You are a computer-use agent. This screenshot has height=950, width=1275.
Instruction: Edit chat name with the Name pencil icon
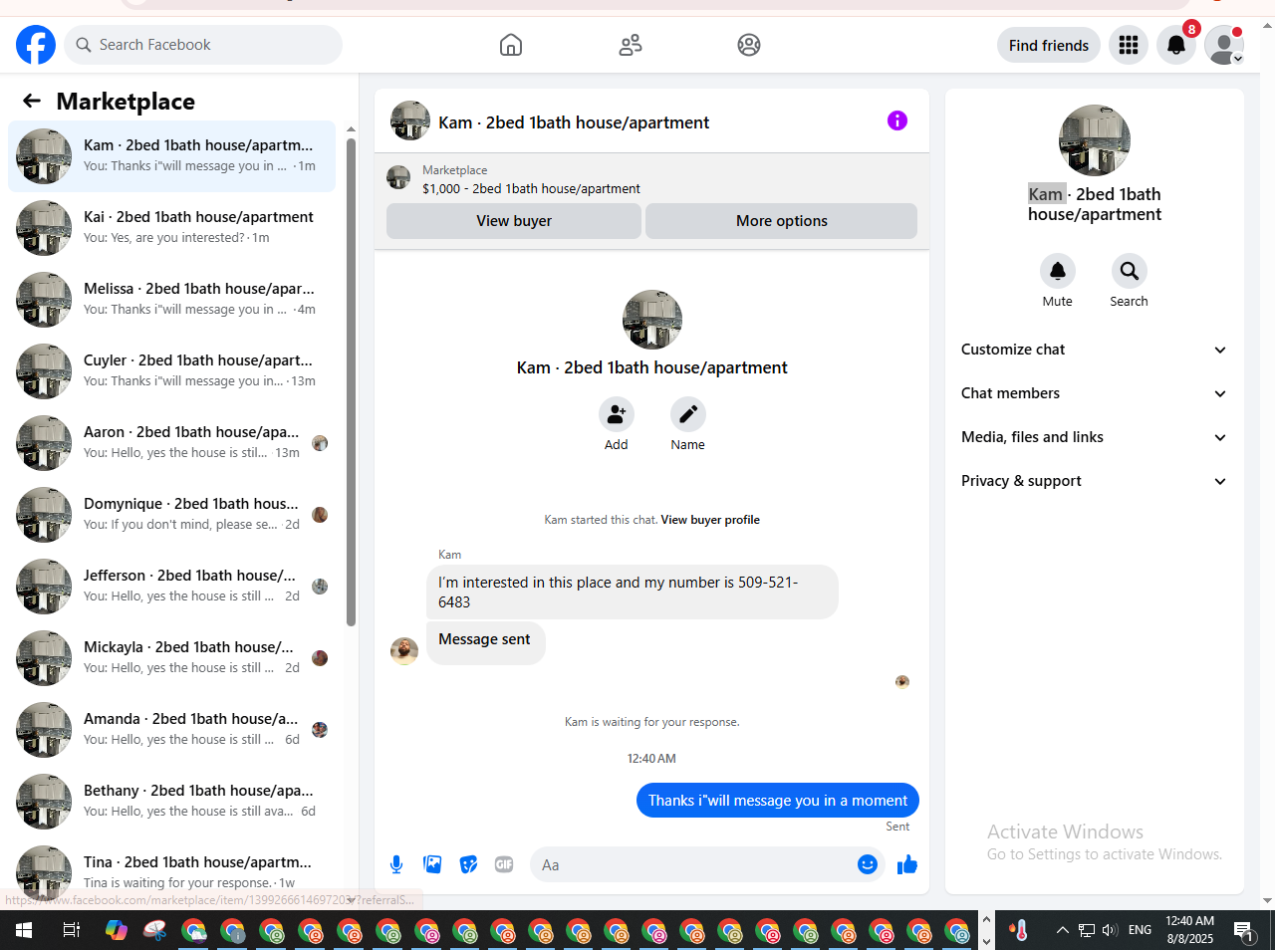(688, 414)
